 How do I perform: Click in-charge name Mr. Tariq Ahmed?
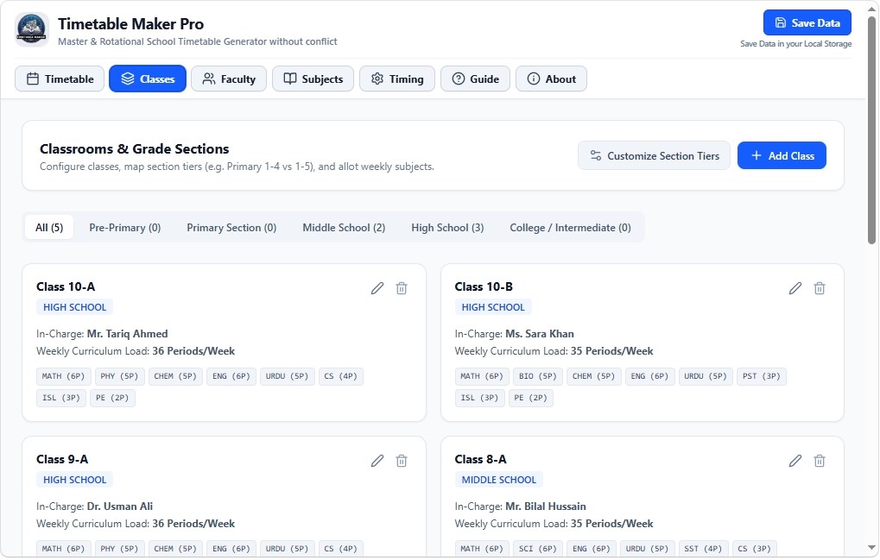(128, 334)
